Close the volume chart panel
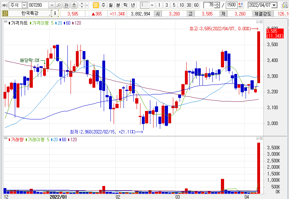 click(261, 138)
